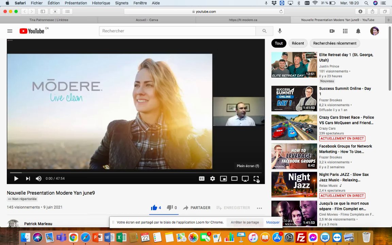This screenshot has width=392, height=245.
Task: Play the video with the play button
Action: click(16, 179)
